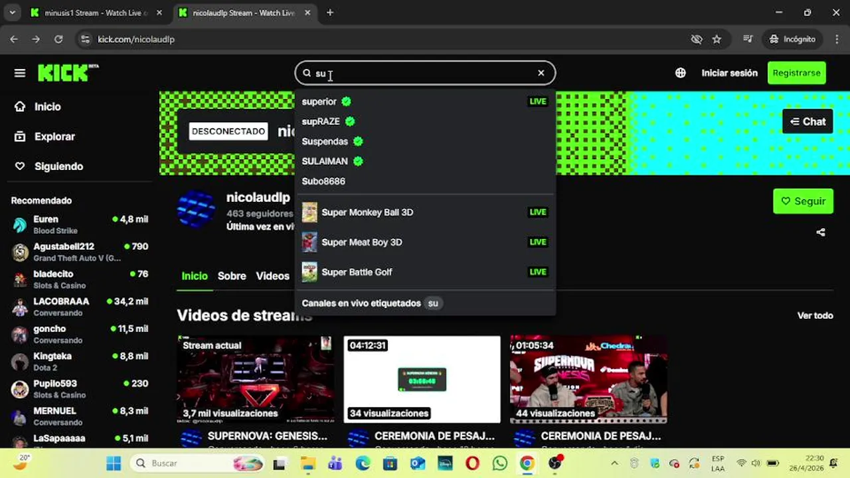Click browser back arrow
The height and width of the screenshot is (478, 850).
point(13,39)
